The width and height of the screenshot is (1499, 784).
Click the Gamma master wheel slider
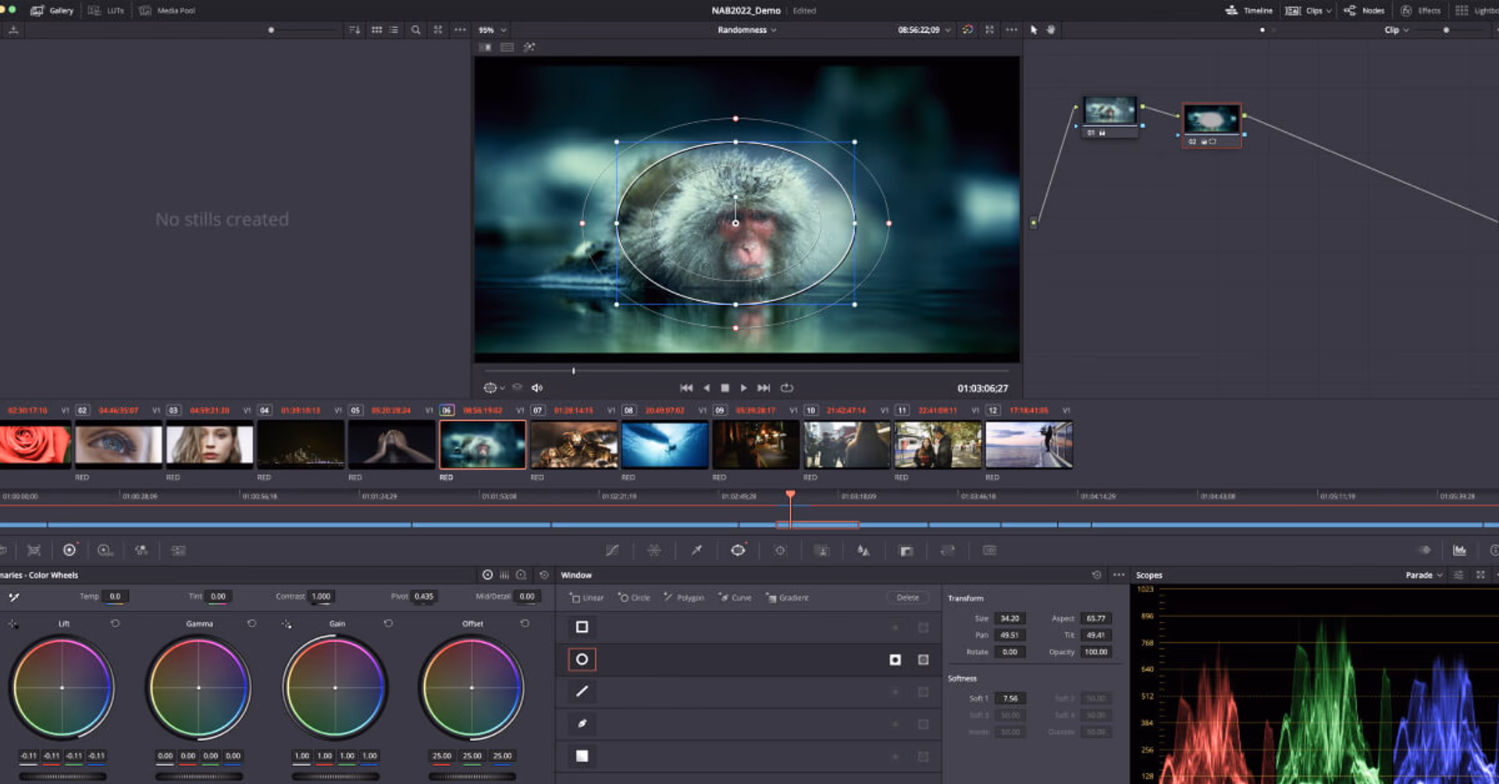199,776
